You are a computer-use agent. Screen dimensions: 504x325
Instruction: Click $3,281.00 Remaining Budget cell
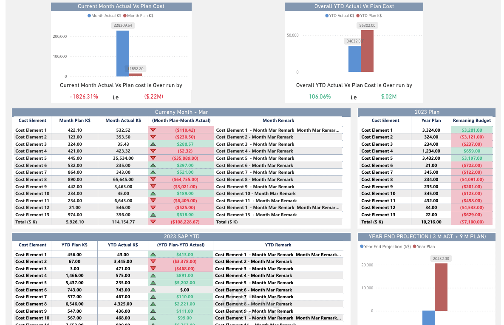[472, 130]
